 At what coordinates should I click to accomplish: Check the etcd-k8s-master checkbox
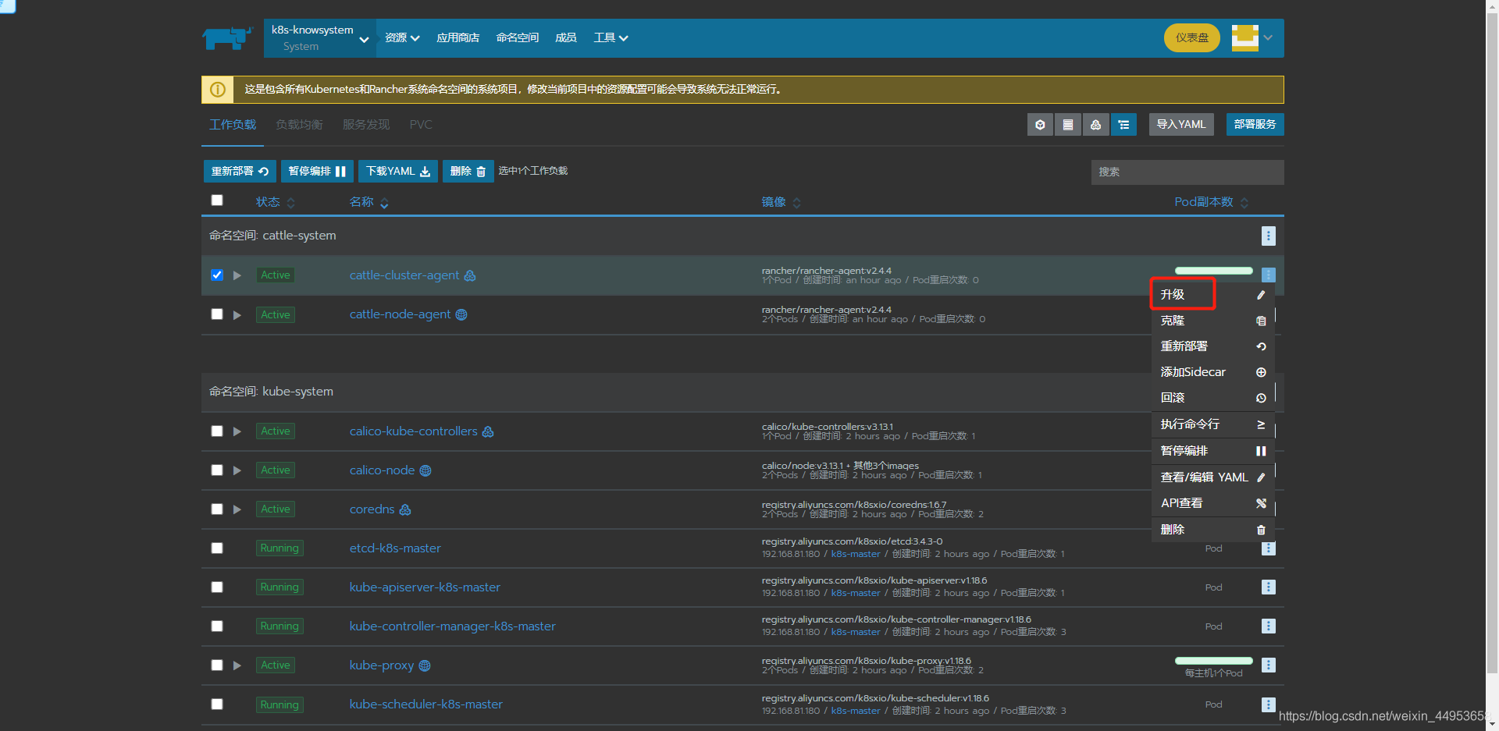(x=217, y=548)
